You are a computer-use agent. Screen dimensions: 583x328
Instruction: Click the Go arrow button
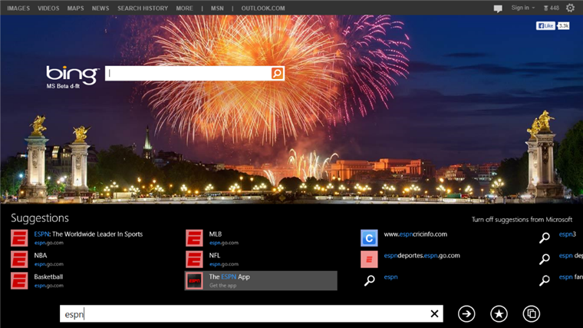click(466, 314)
